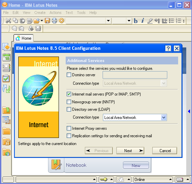This screenshot has height=184, width=192.
Task: Click the indent icon in toolbar
Action: pyautogui.click(x=157, y=21)
